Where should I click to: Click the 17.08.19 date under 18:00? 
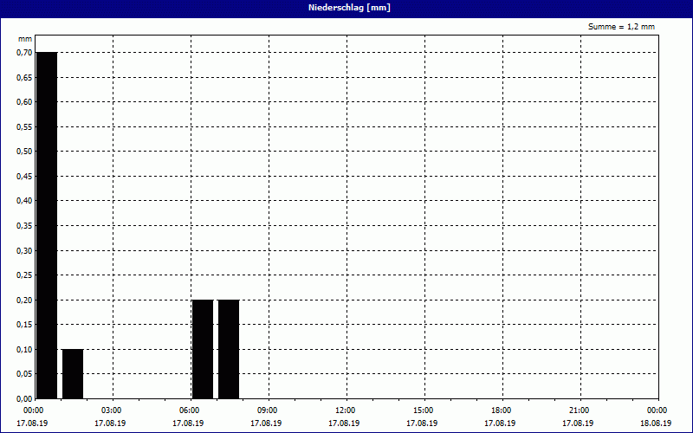[x=500, y=423]
